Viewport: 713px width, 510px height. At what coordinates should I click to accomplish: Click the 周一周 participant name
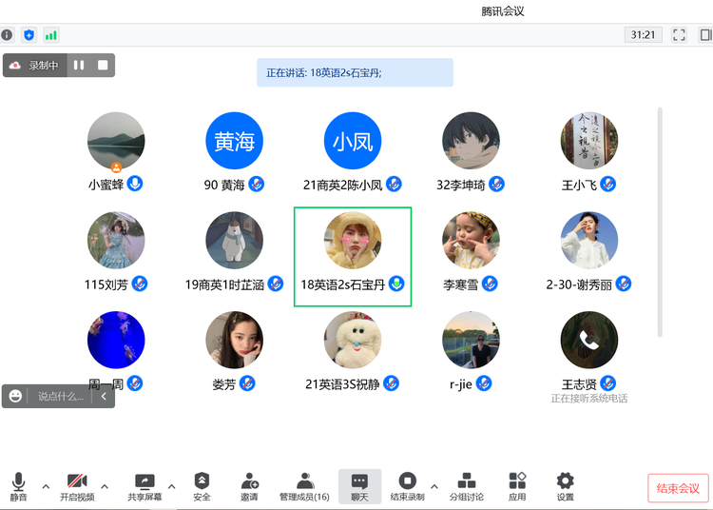106,385
